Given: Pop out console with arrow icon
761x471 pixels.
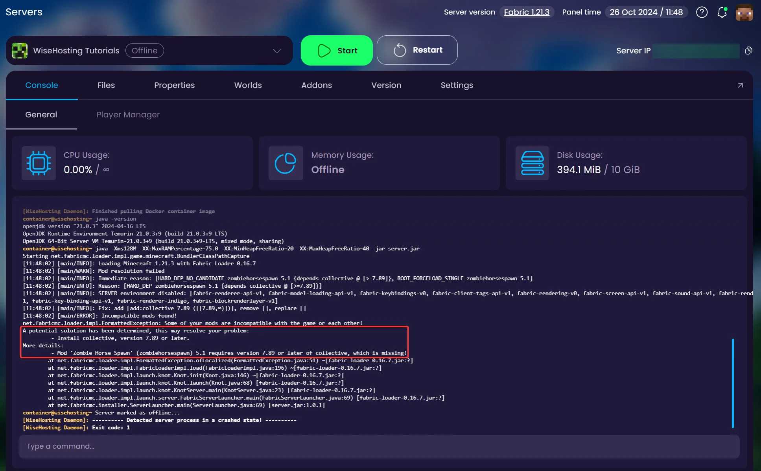Looking at the screenshot, I should pos(740,85).
